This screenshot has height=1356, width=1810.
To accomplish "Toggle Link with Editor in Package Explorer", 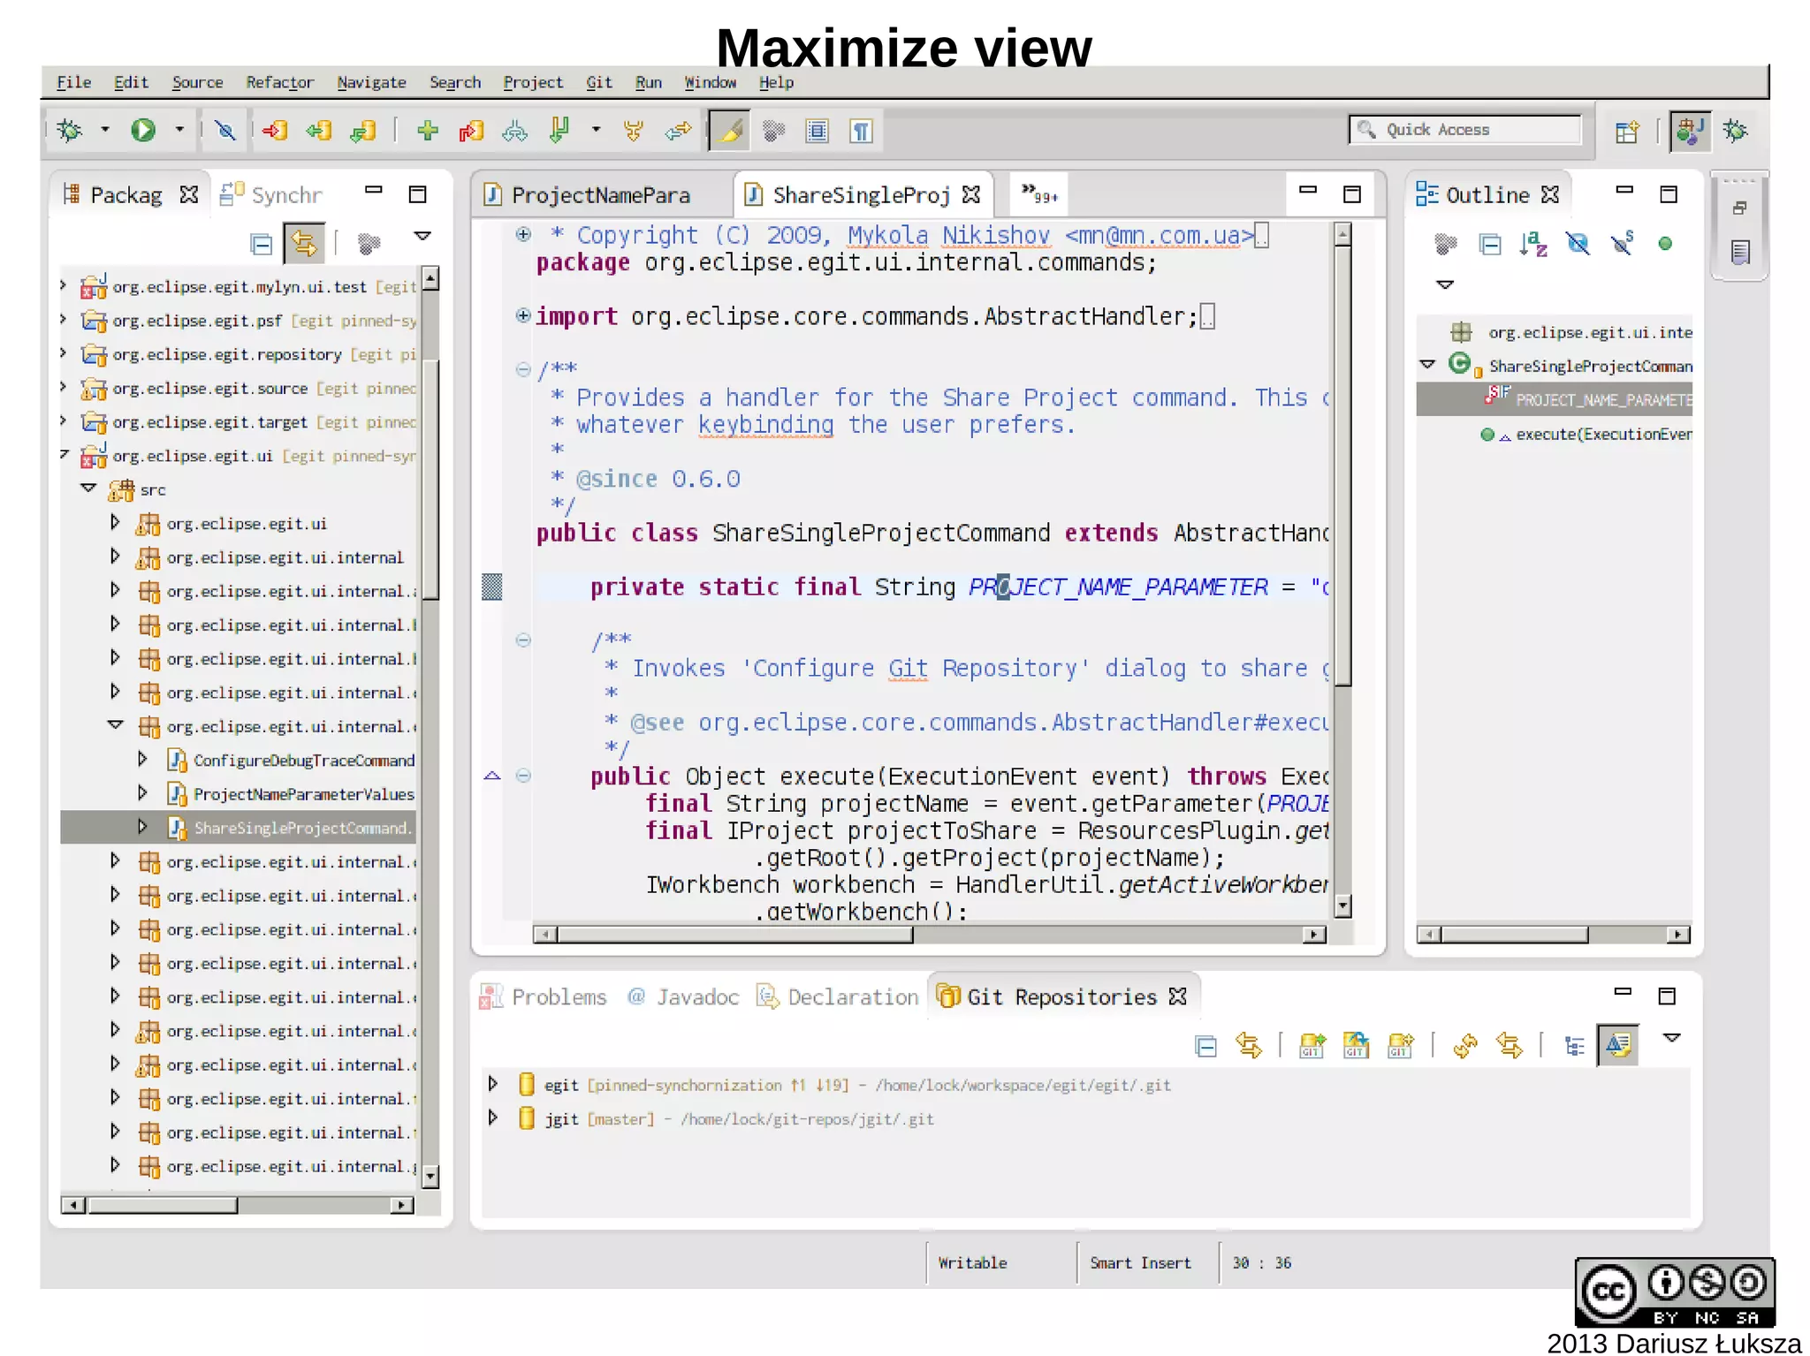I will pos(304,243).
